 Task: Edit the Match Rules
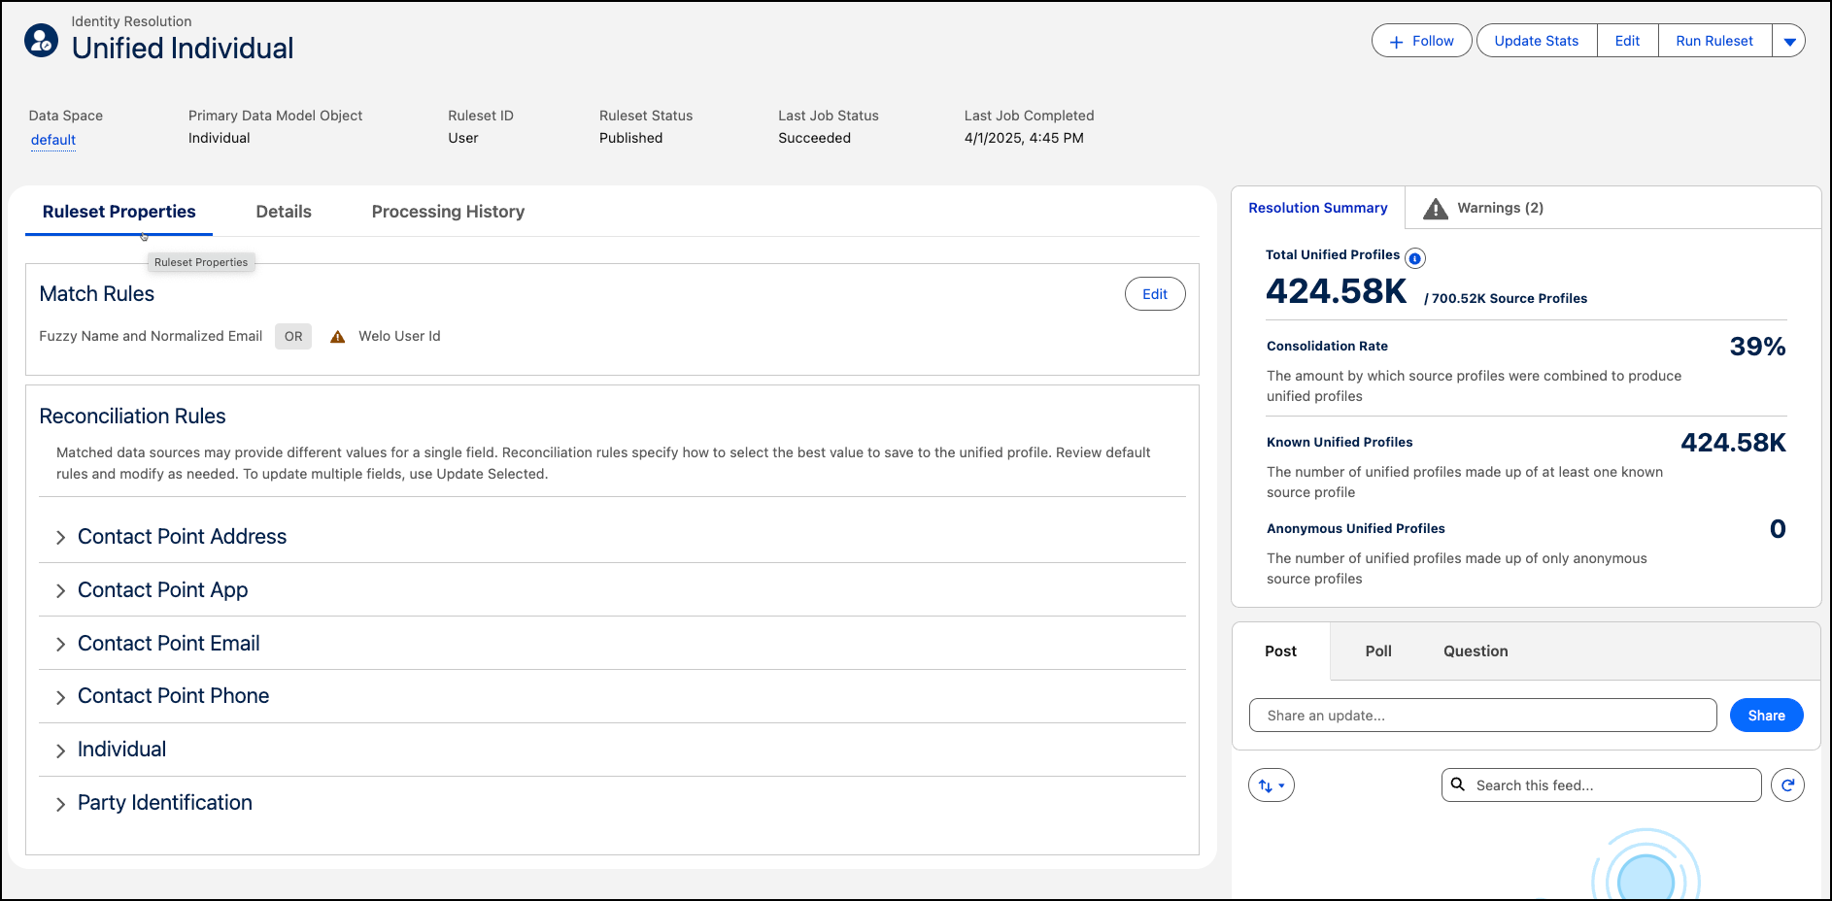pos(1154,294)
